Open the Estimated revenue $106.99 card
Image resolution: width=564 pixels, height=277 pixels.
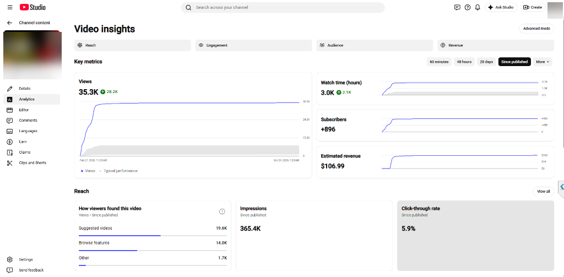click(435, 162)
